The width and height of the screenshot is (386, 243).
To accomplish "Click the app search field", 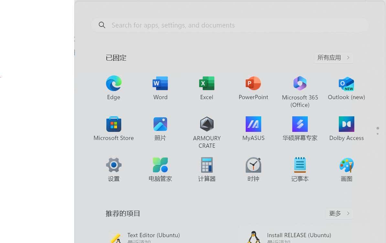I will (x=230, y=25).
